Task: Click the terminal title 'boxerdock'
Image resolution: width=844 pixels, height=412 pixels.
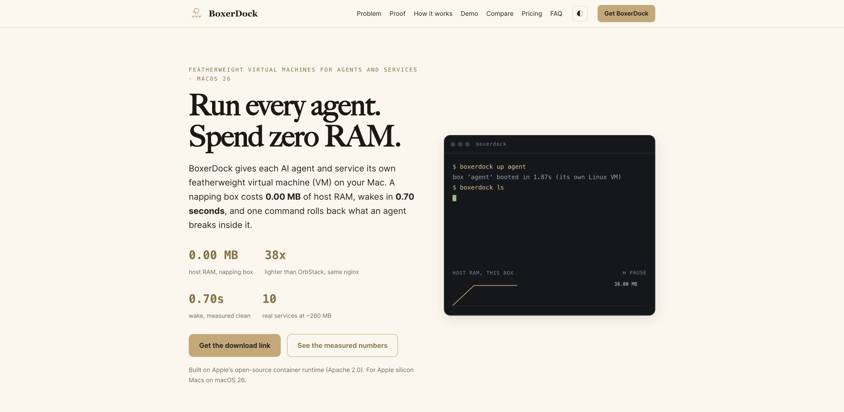Action: pos(491,144)
